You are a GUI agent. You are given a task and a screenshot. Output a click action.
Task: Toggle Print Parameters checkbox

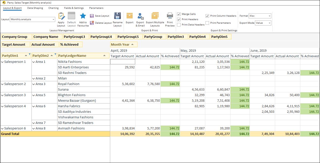point(207,23)
